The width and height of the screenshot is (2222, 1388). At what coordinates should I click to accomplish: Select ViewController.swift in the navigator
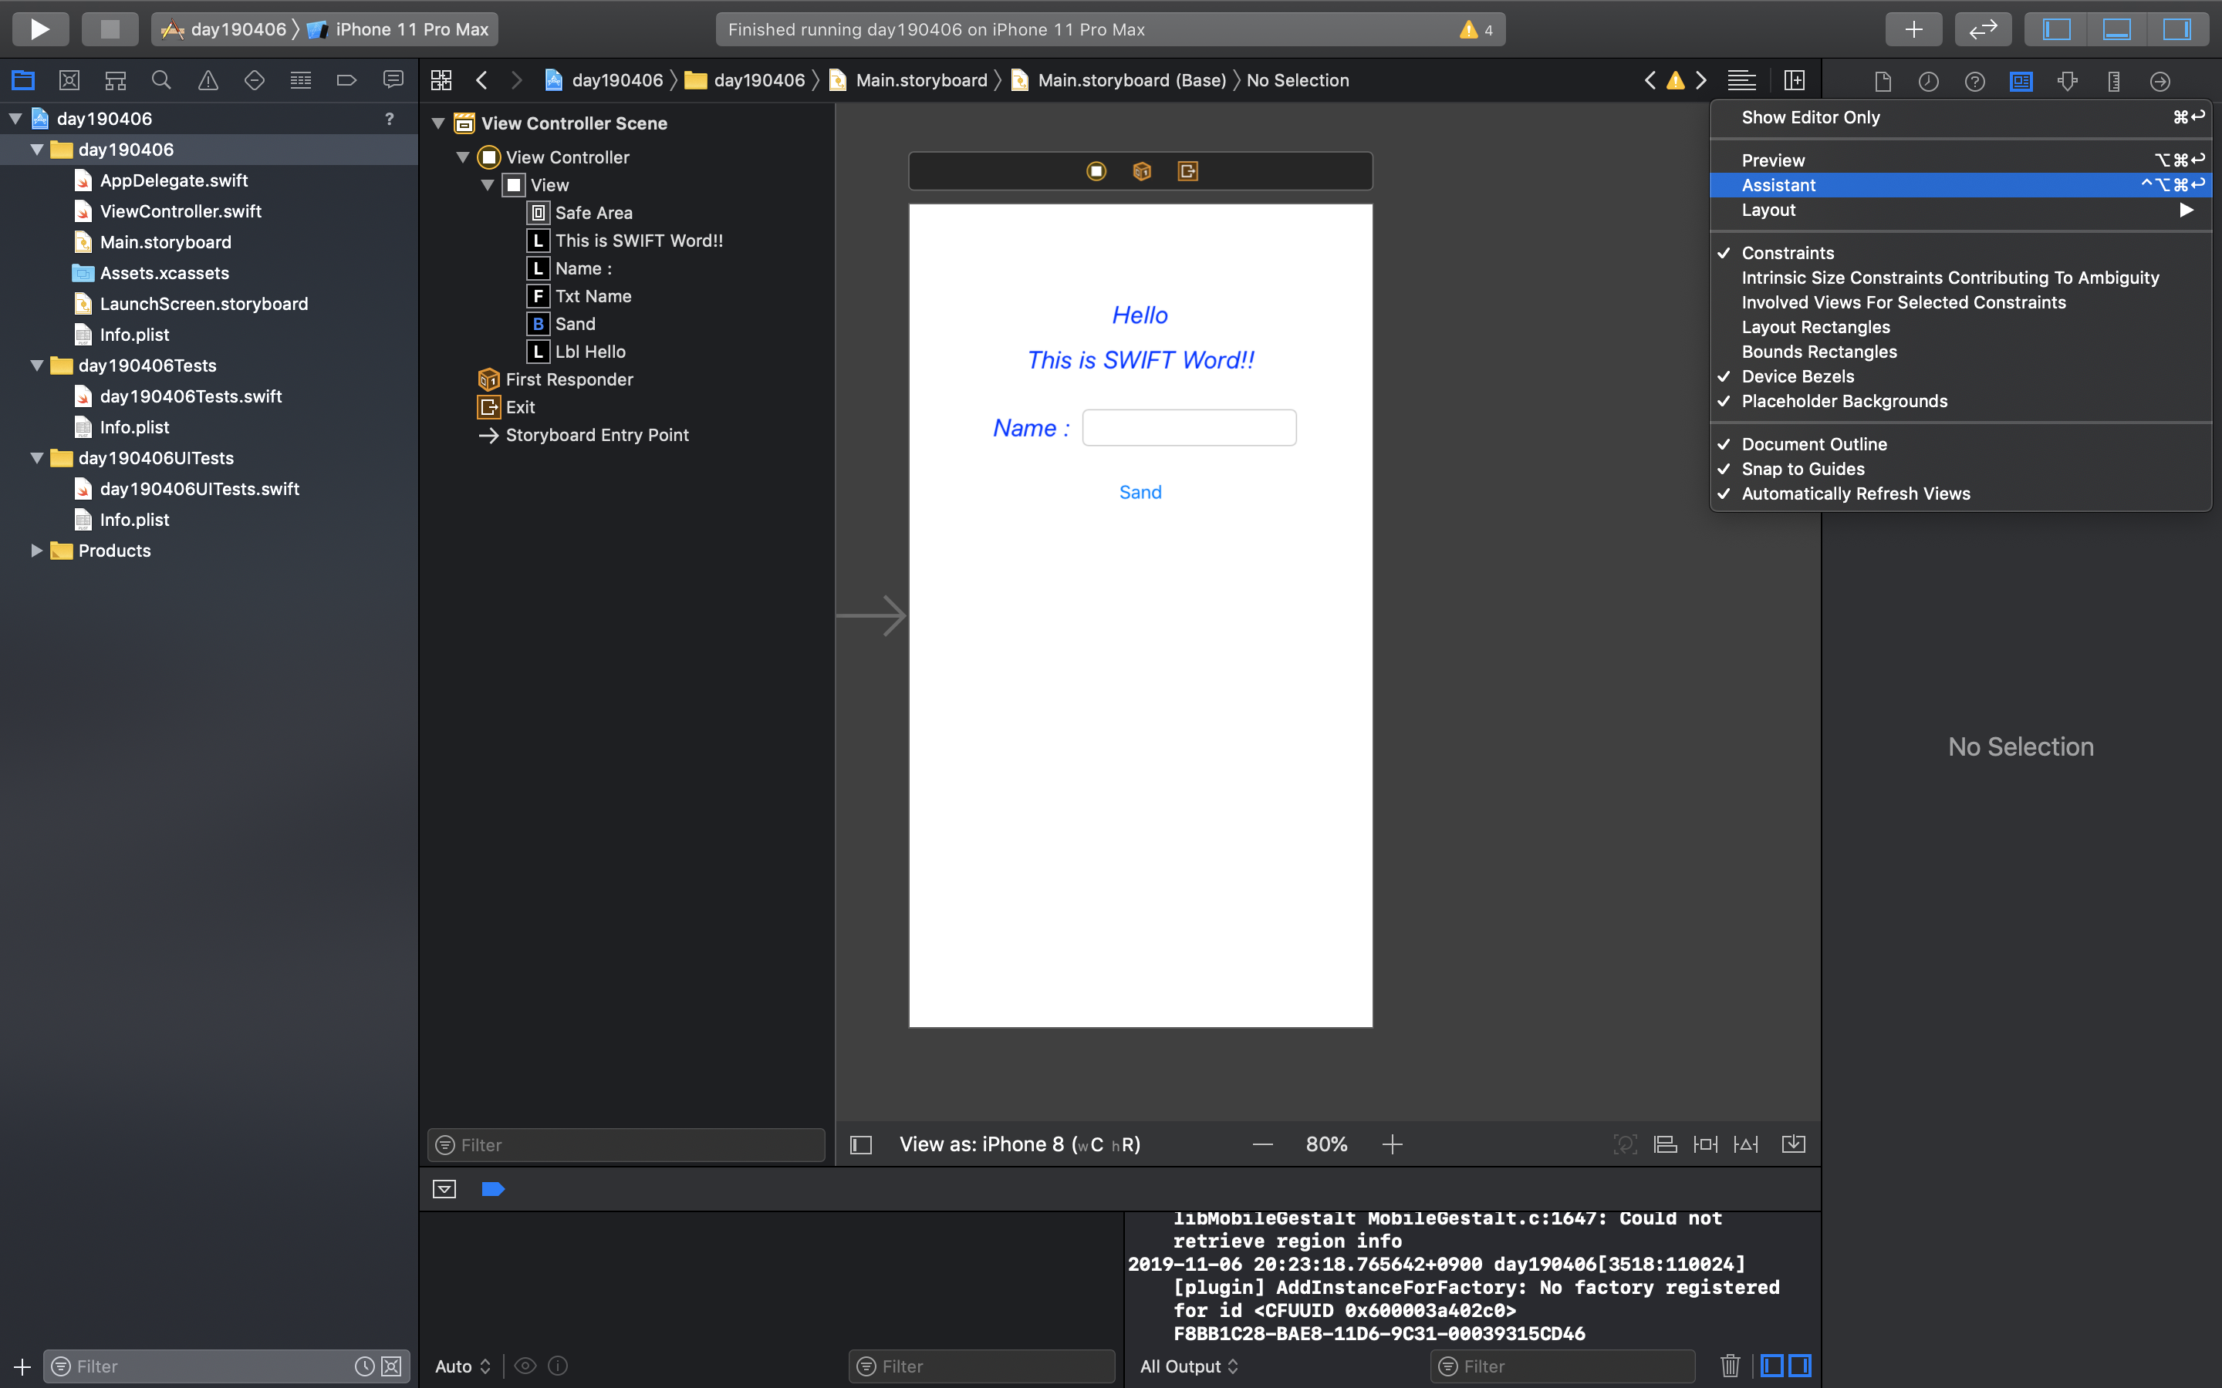coord(180,211)
